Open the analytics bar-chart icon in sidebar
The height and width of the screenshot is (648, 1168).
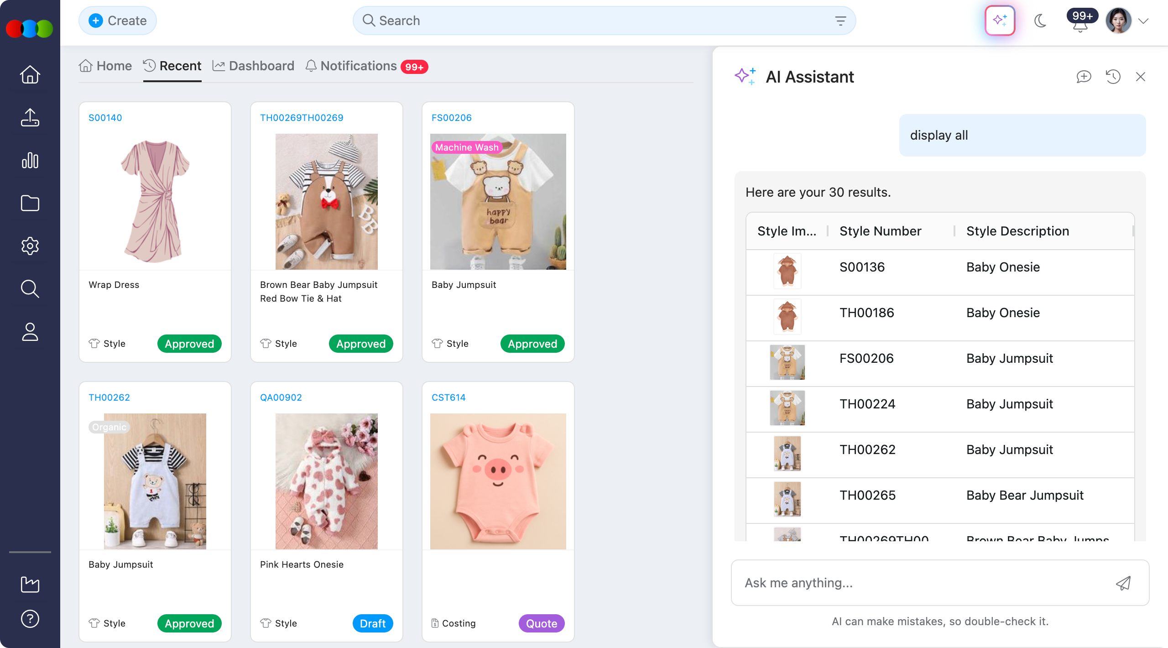coord(29,160)
